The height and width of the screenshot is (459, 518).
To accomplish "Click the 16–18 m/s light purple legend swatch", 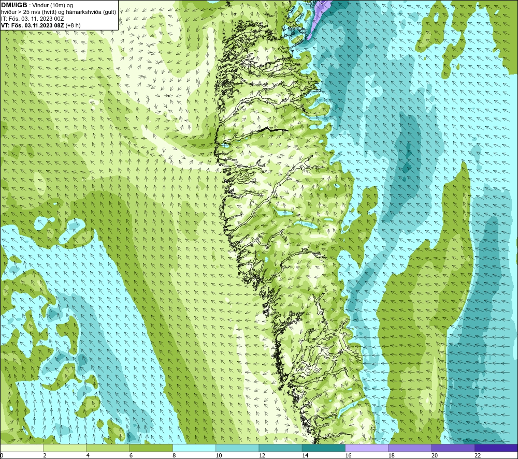I will point(367,448).
